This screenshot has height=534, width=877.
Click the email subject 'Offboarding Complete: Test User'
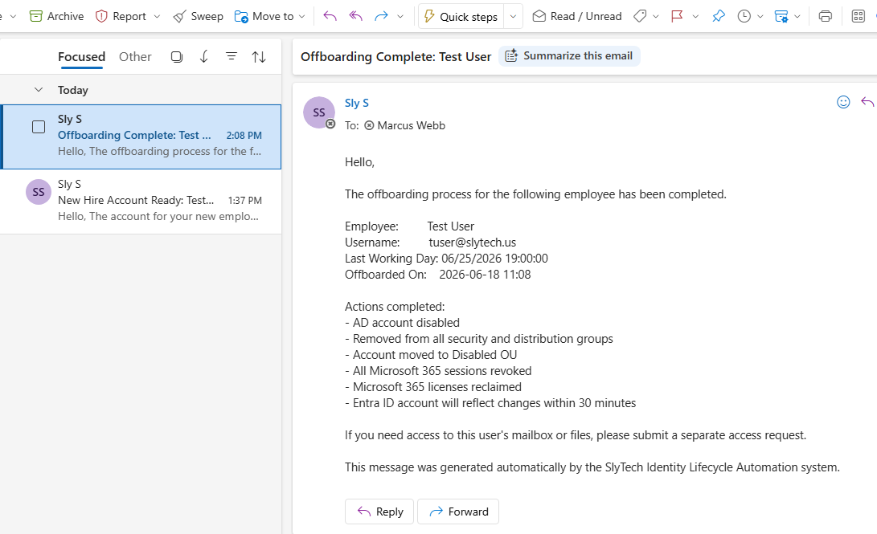tap(395, 56)
